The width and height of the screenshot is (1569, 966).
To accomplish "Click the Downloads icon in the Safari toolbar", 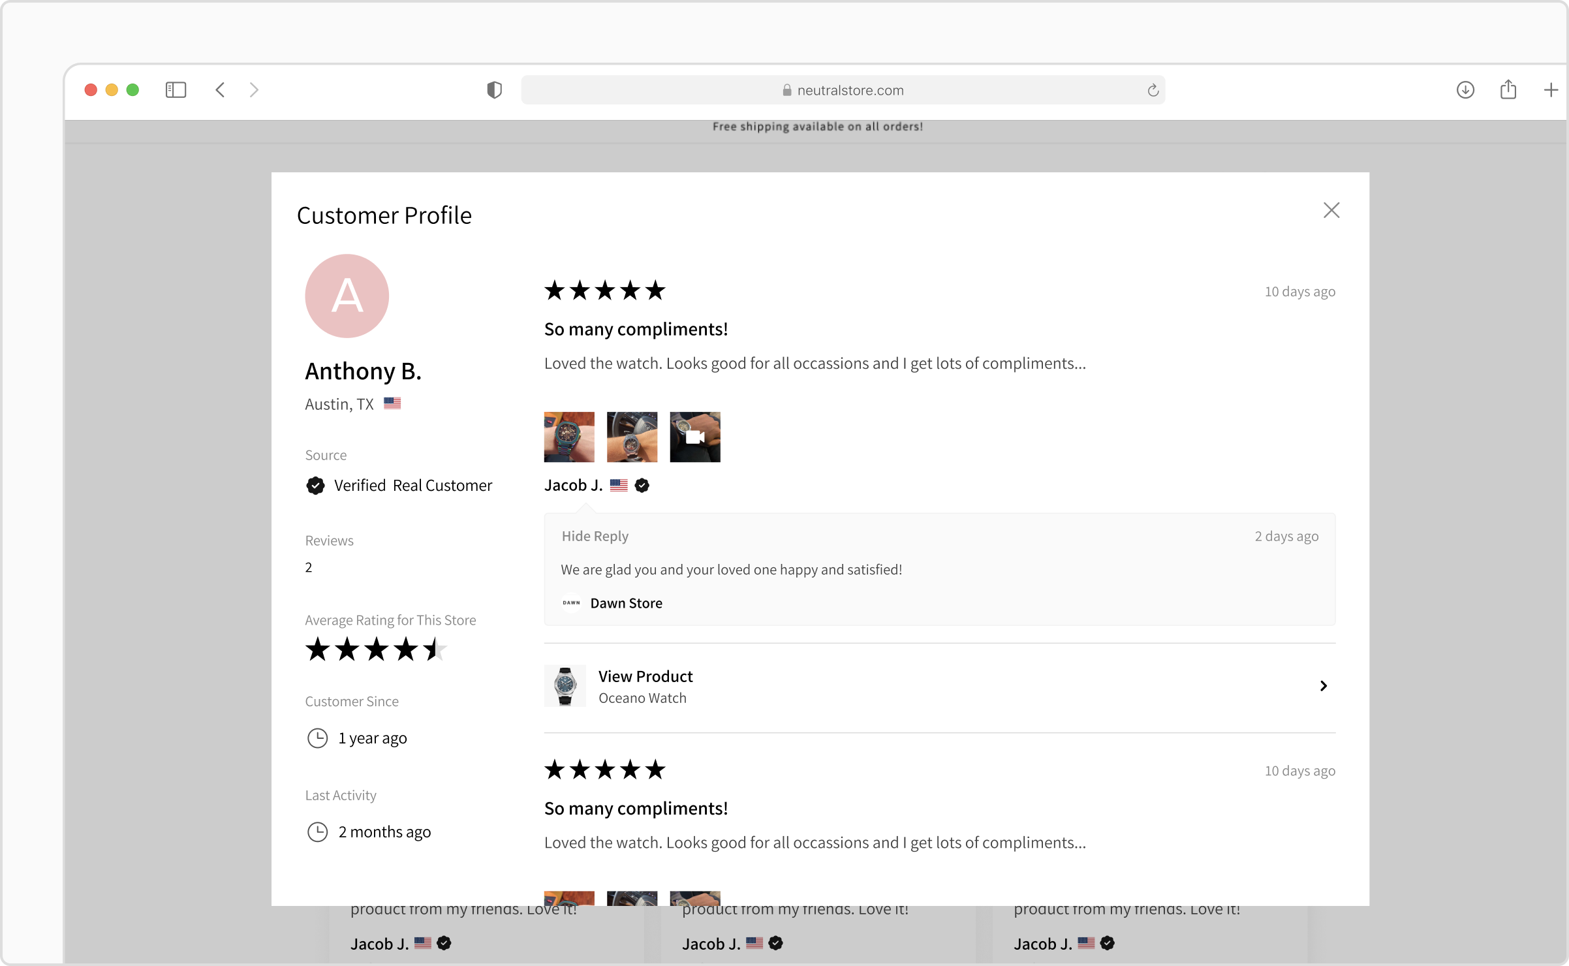I will (x=1465, y=90).
